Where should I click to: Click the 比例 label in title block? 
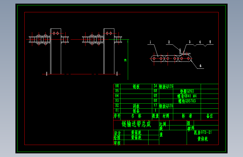(x=163, y=124)
